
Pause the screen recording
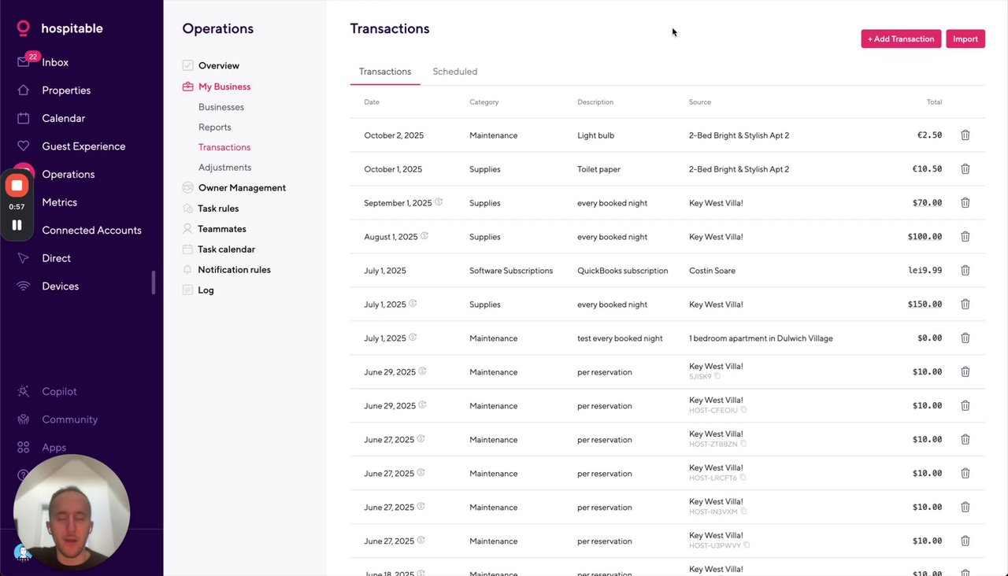click(17, 225)
